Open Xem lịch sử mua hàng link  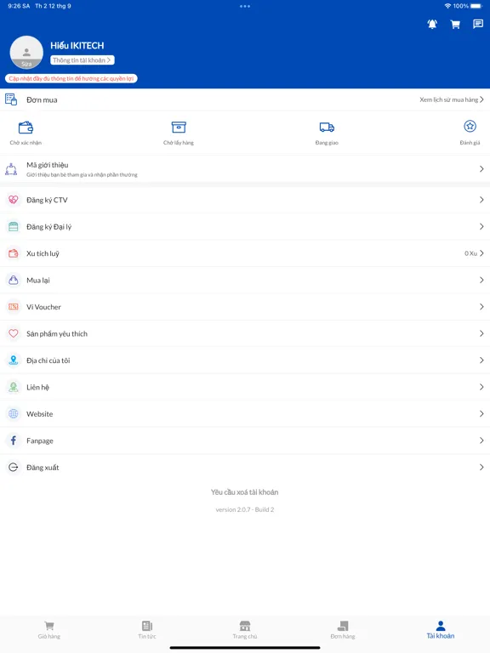coord(452,99)
